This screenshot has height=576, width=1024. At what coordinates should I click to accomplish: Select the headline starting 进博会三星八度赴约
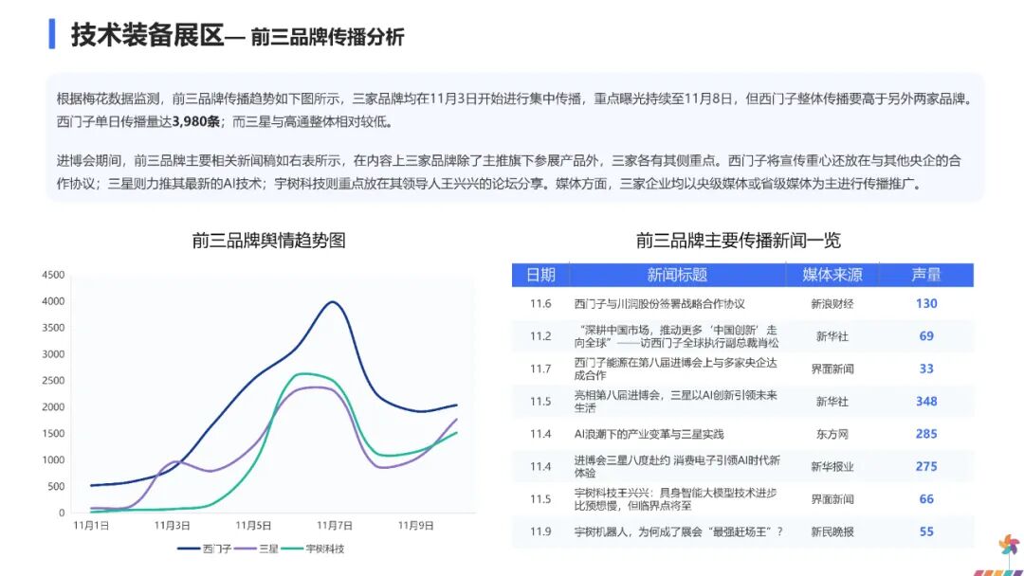click(x=677, y=466)
